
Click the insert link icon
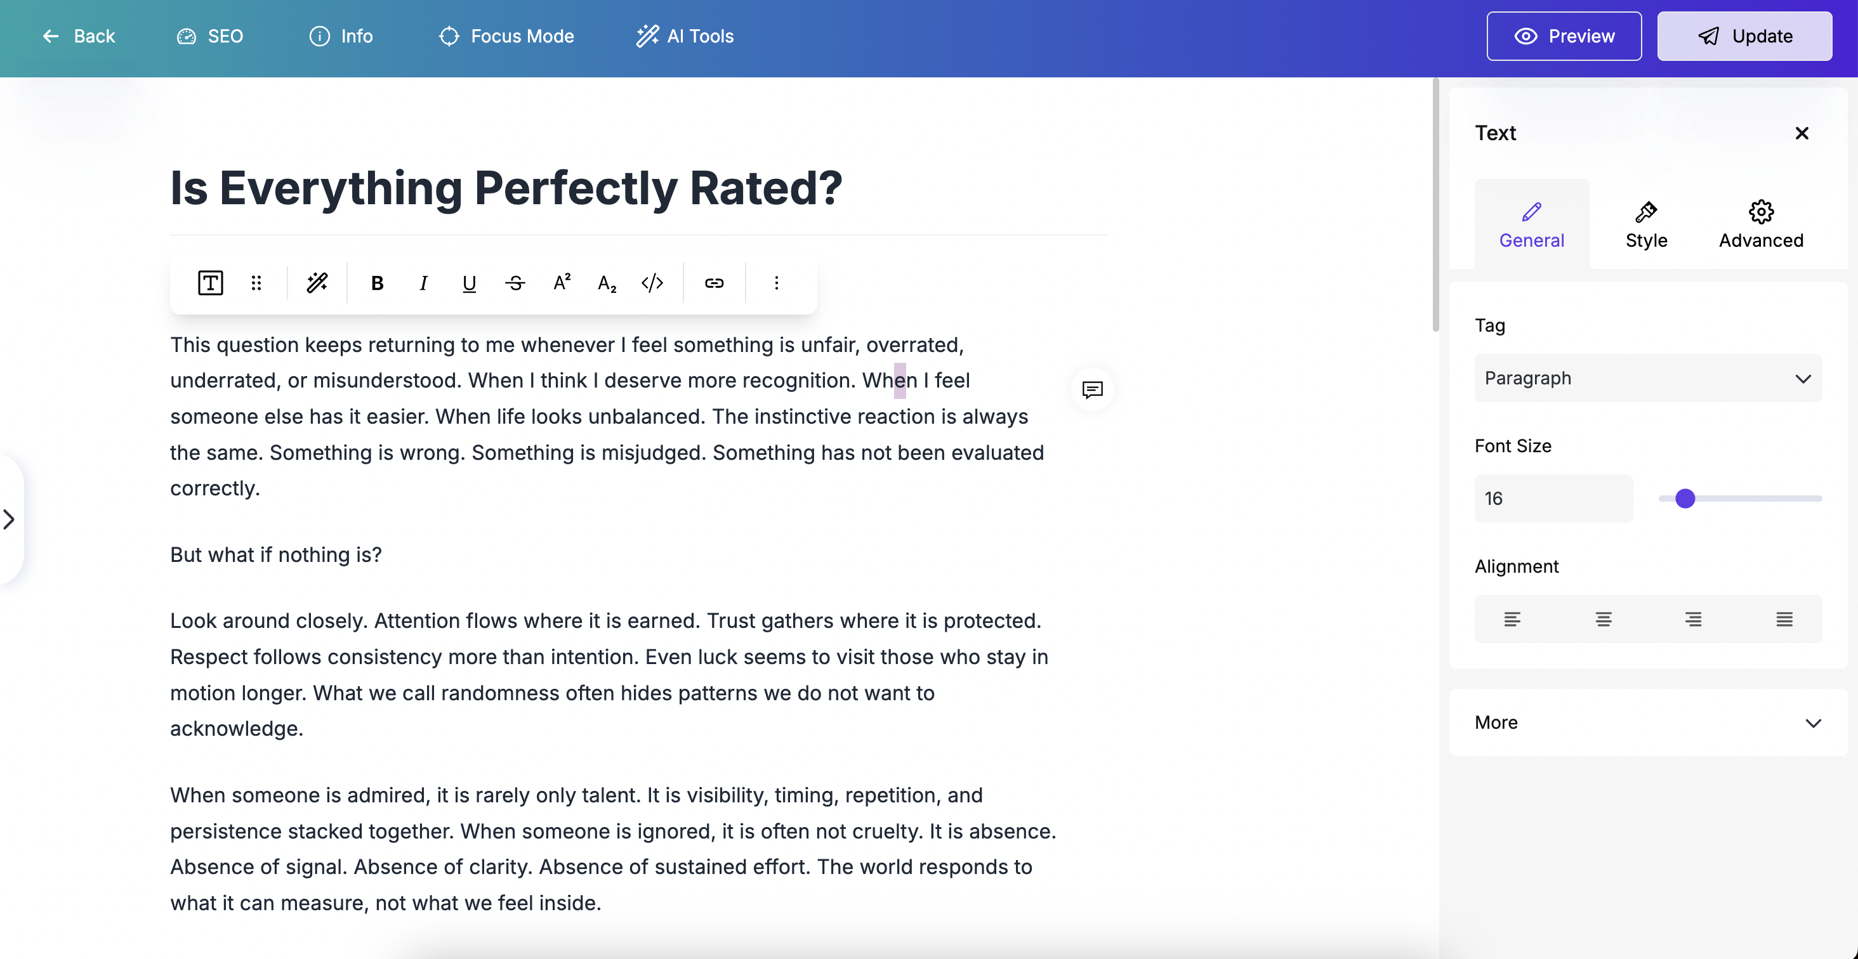[x=714, y=284]
